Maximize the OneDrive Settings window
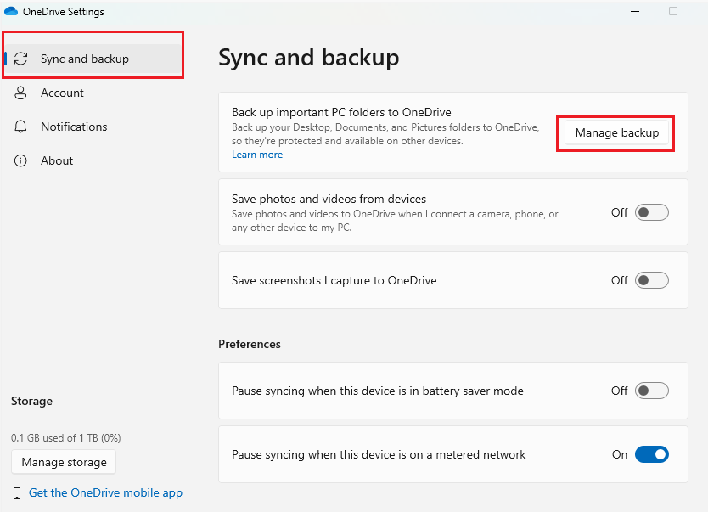Image resolution: width=708 pixels, height=512 pixels. click(x=673, y=11)
